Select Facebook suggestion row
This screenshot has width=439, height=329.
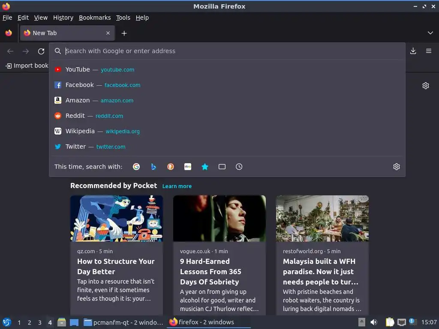click(x=227, y=85)
